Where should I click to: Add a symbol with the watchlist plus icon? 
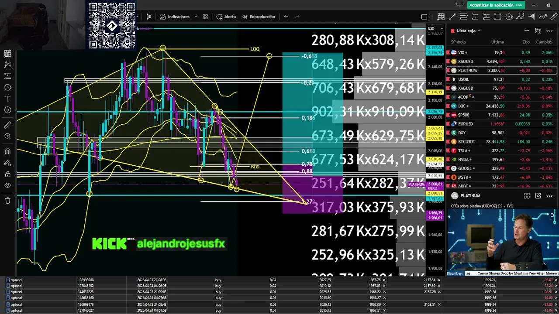[527, 31]
